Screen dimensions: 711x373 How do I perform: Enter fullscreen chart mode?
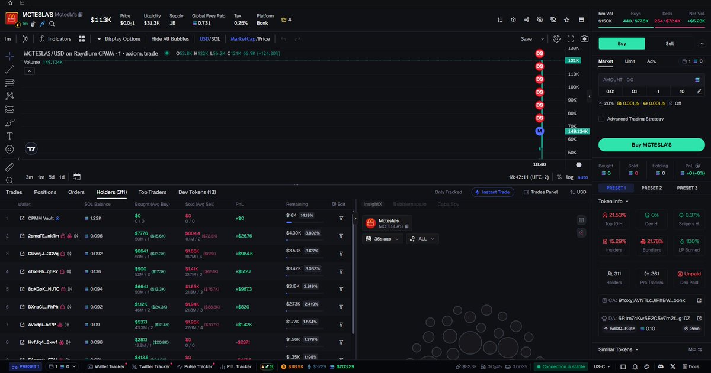(x=571, y=38)
